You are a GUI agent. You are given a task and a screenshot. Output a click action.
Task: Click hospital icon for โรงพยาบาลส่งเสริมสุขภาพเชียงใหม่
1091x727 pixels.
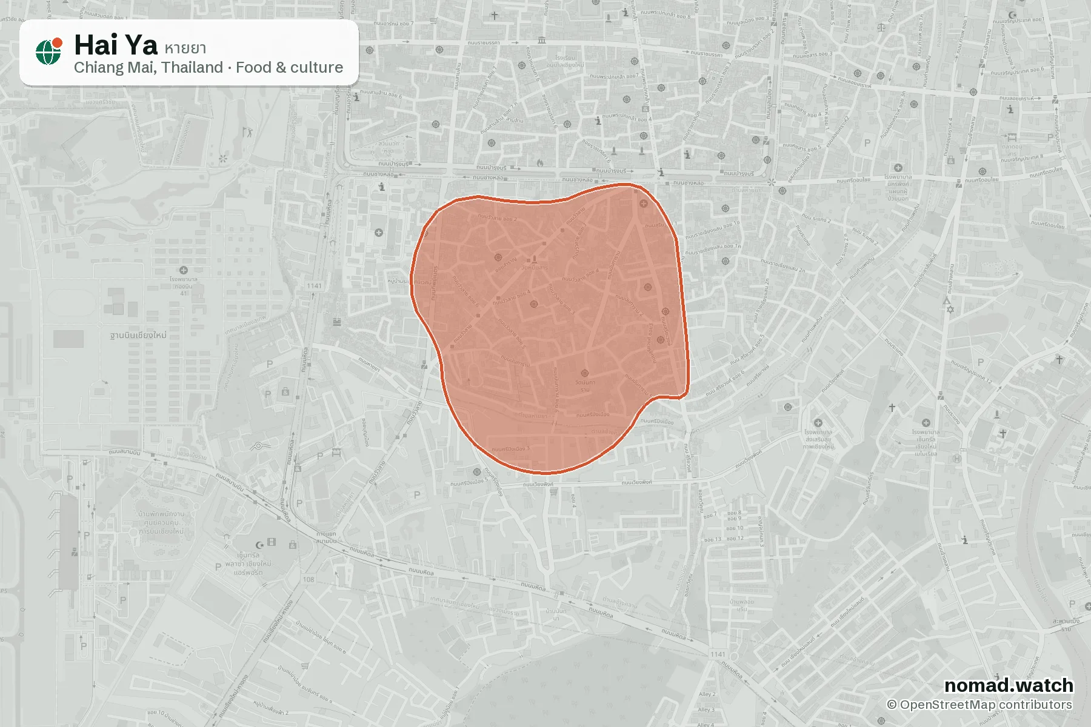coord(818,423)
